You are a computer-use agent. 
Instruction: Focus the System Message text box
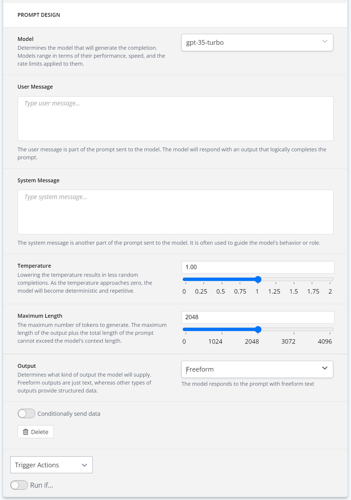click(x=175, y=212)
